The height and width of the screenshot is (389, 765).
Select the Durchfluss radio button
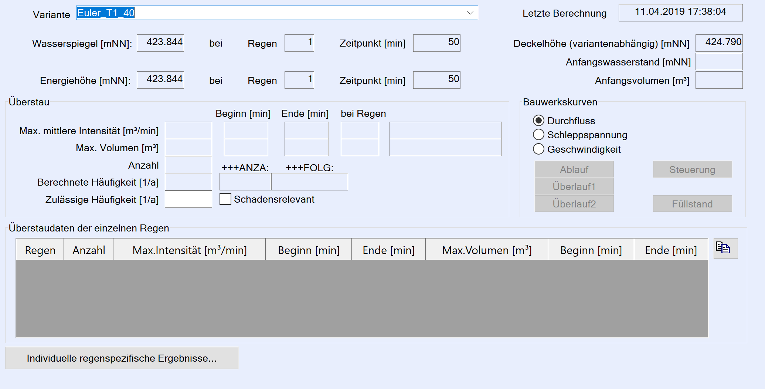(538, 121)
